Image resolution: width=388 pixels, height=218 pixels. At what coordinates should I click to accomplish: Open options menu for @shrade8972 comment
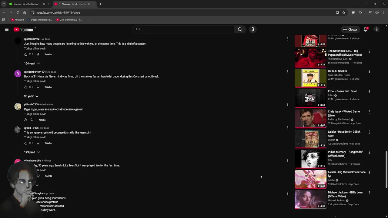point(288,39)
